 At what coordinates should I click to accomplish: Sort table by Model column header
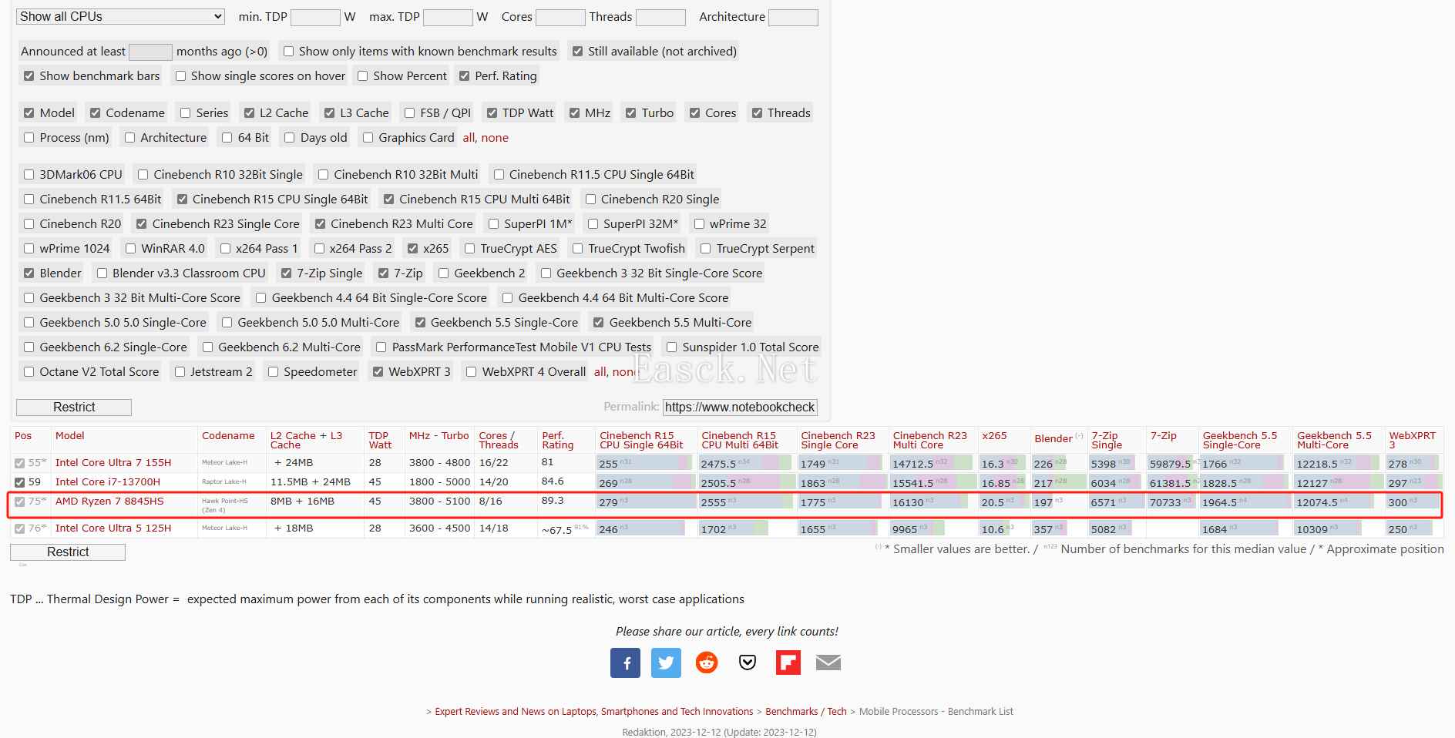[x=70, y=436]
